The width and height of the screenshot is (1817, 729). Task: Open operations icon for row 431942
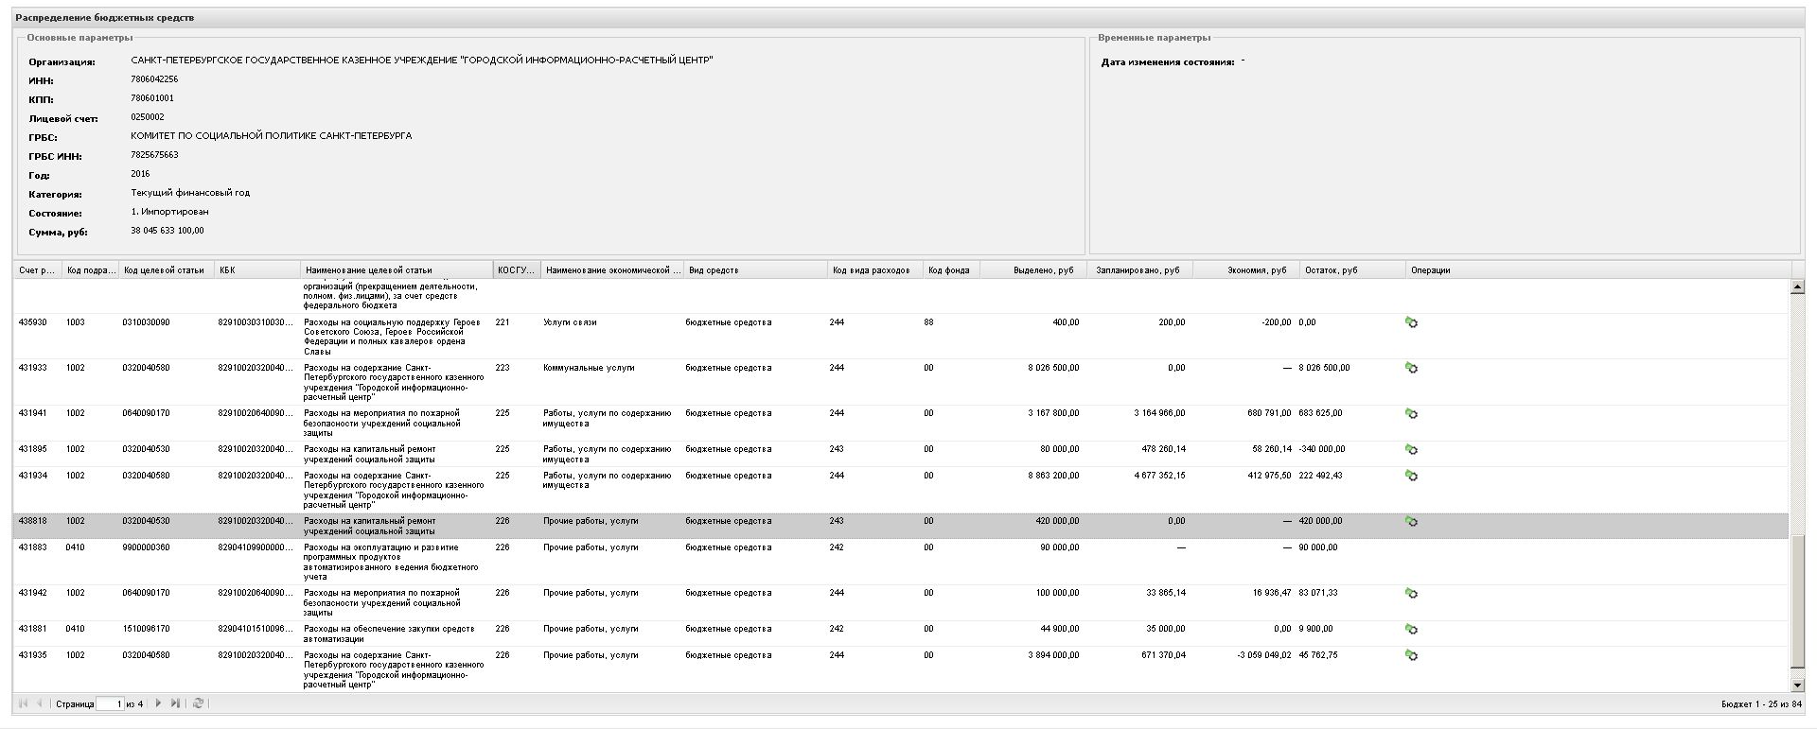pos(1411,594)
